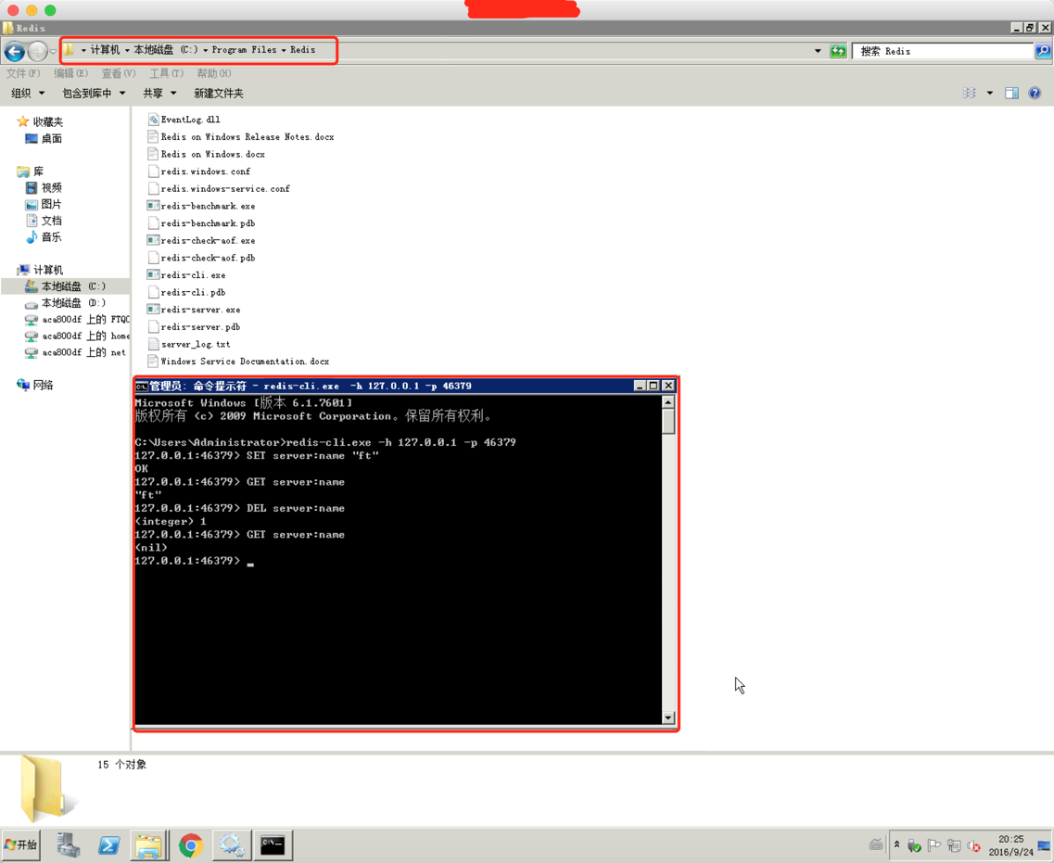Select the redis-cli.pdb file

187,292
